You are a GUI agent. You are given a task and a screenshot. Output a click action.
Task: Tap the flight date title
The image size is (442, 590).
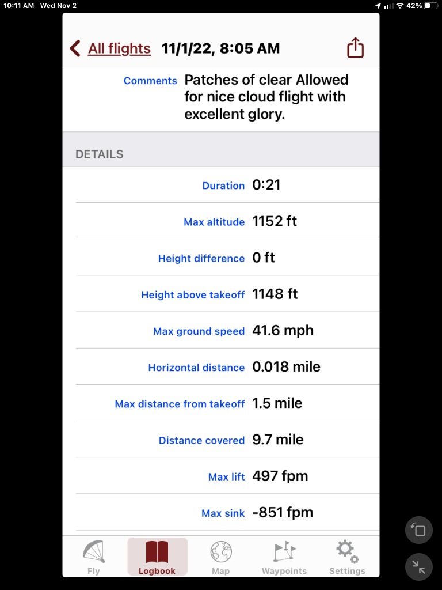220,48
